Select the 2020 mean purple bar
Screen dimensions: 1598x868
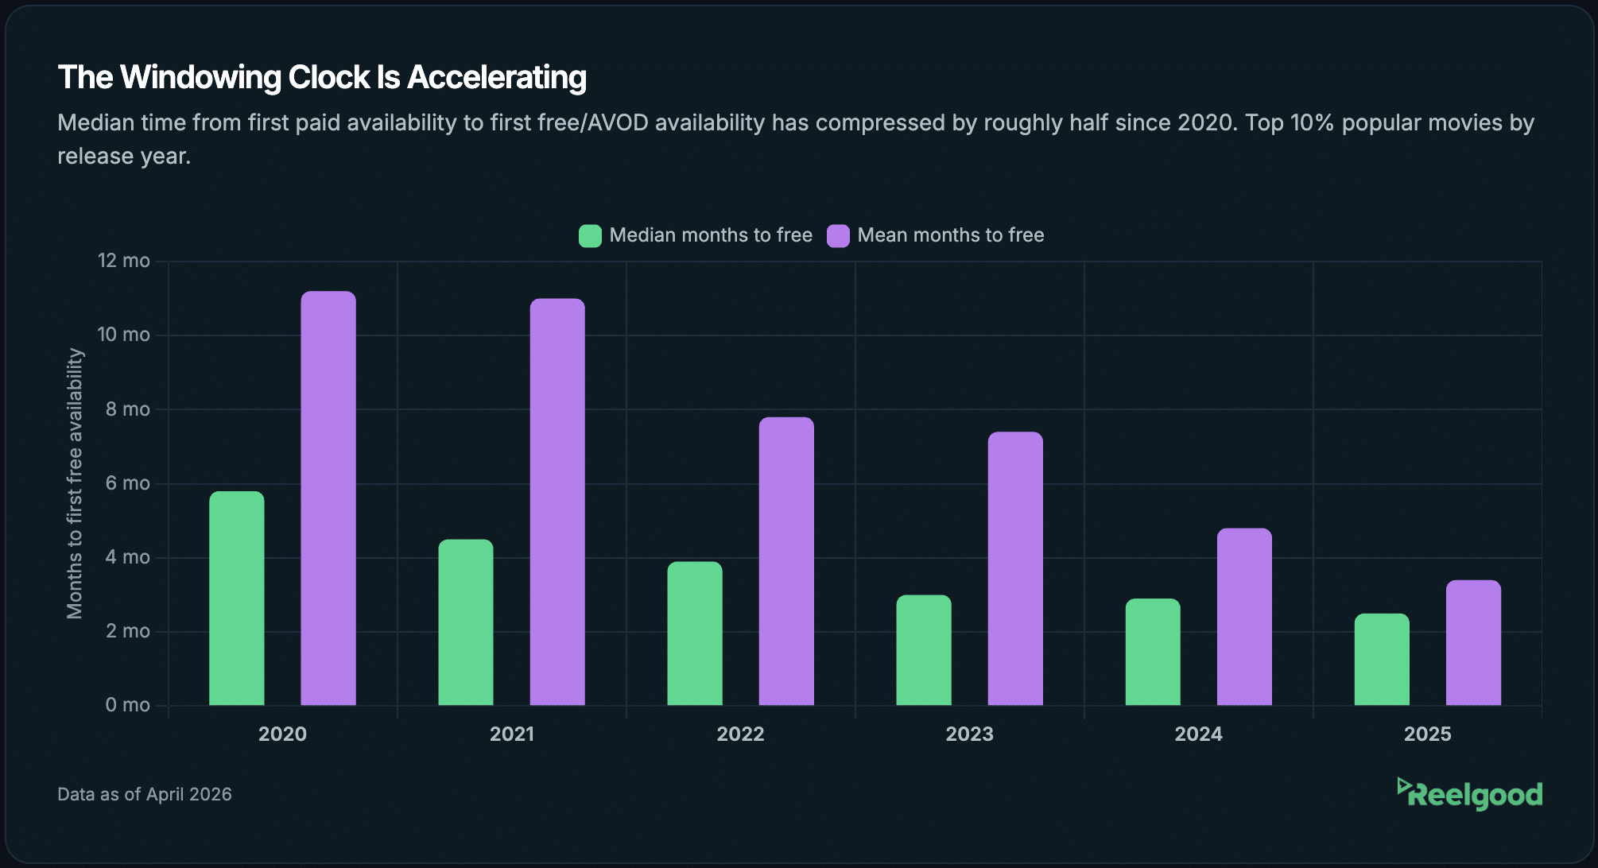(328, 498)
